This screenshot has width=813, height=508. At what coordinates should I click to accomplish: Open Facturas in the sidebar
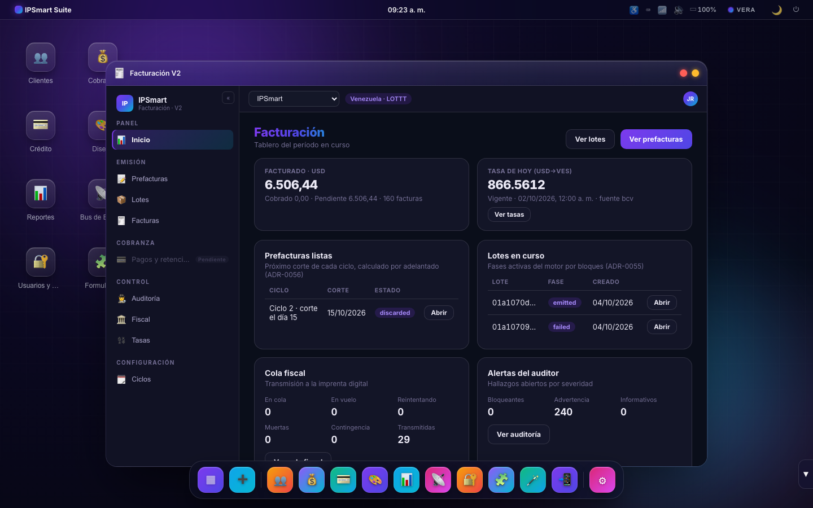tap(172, 221)
